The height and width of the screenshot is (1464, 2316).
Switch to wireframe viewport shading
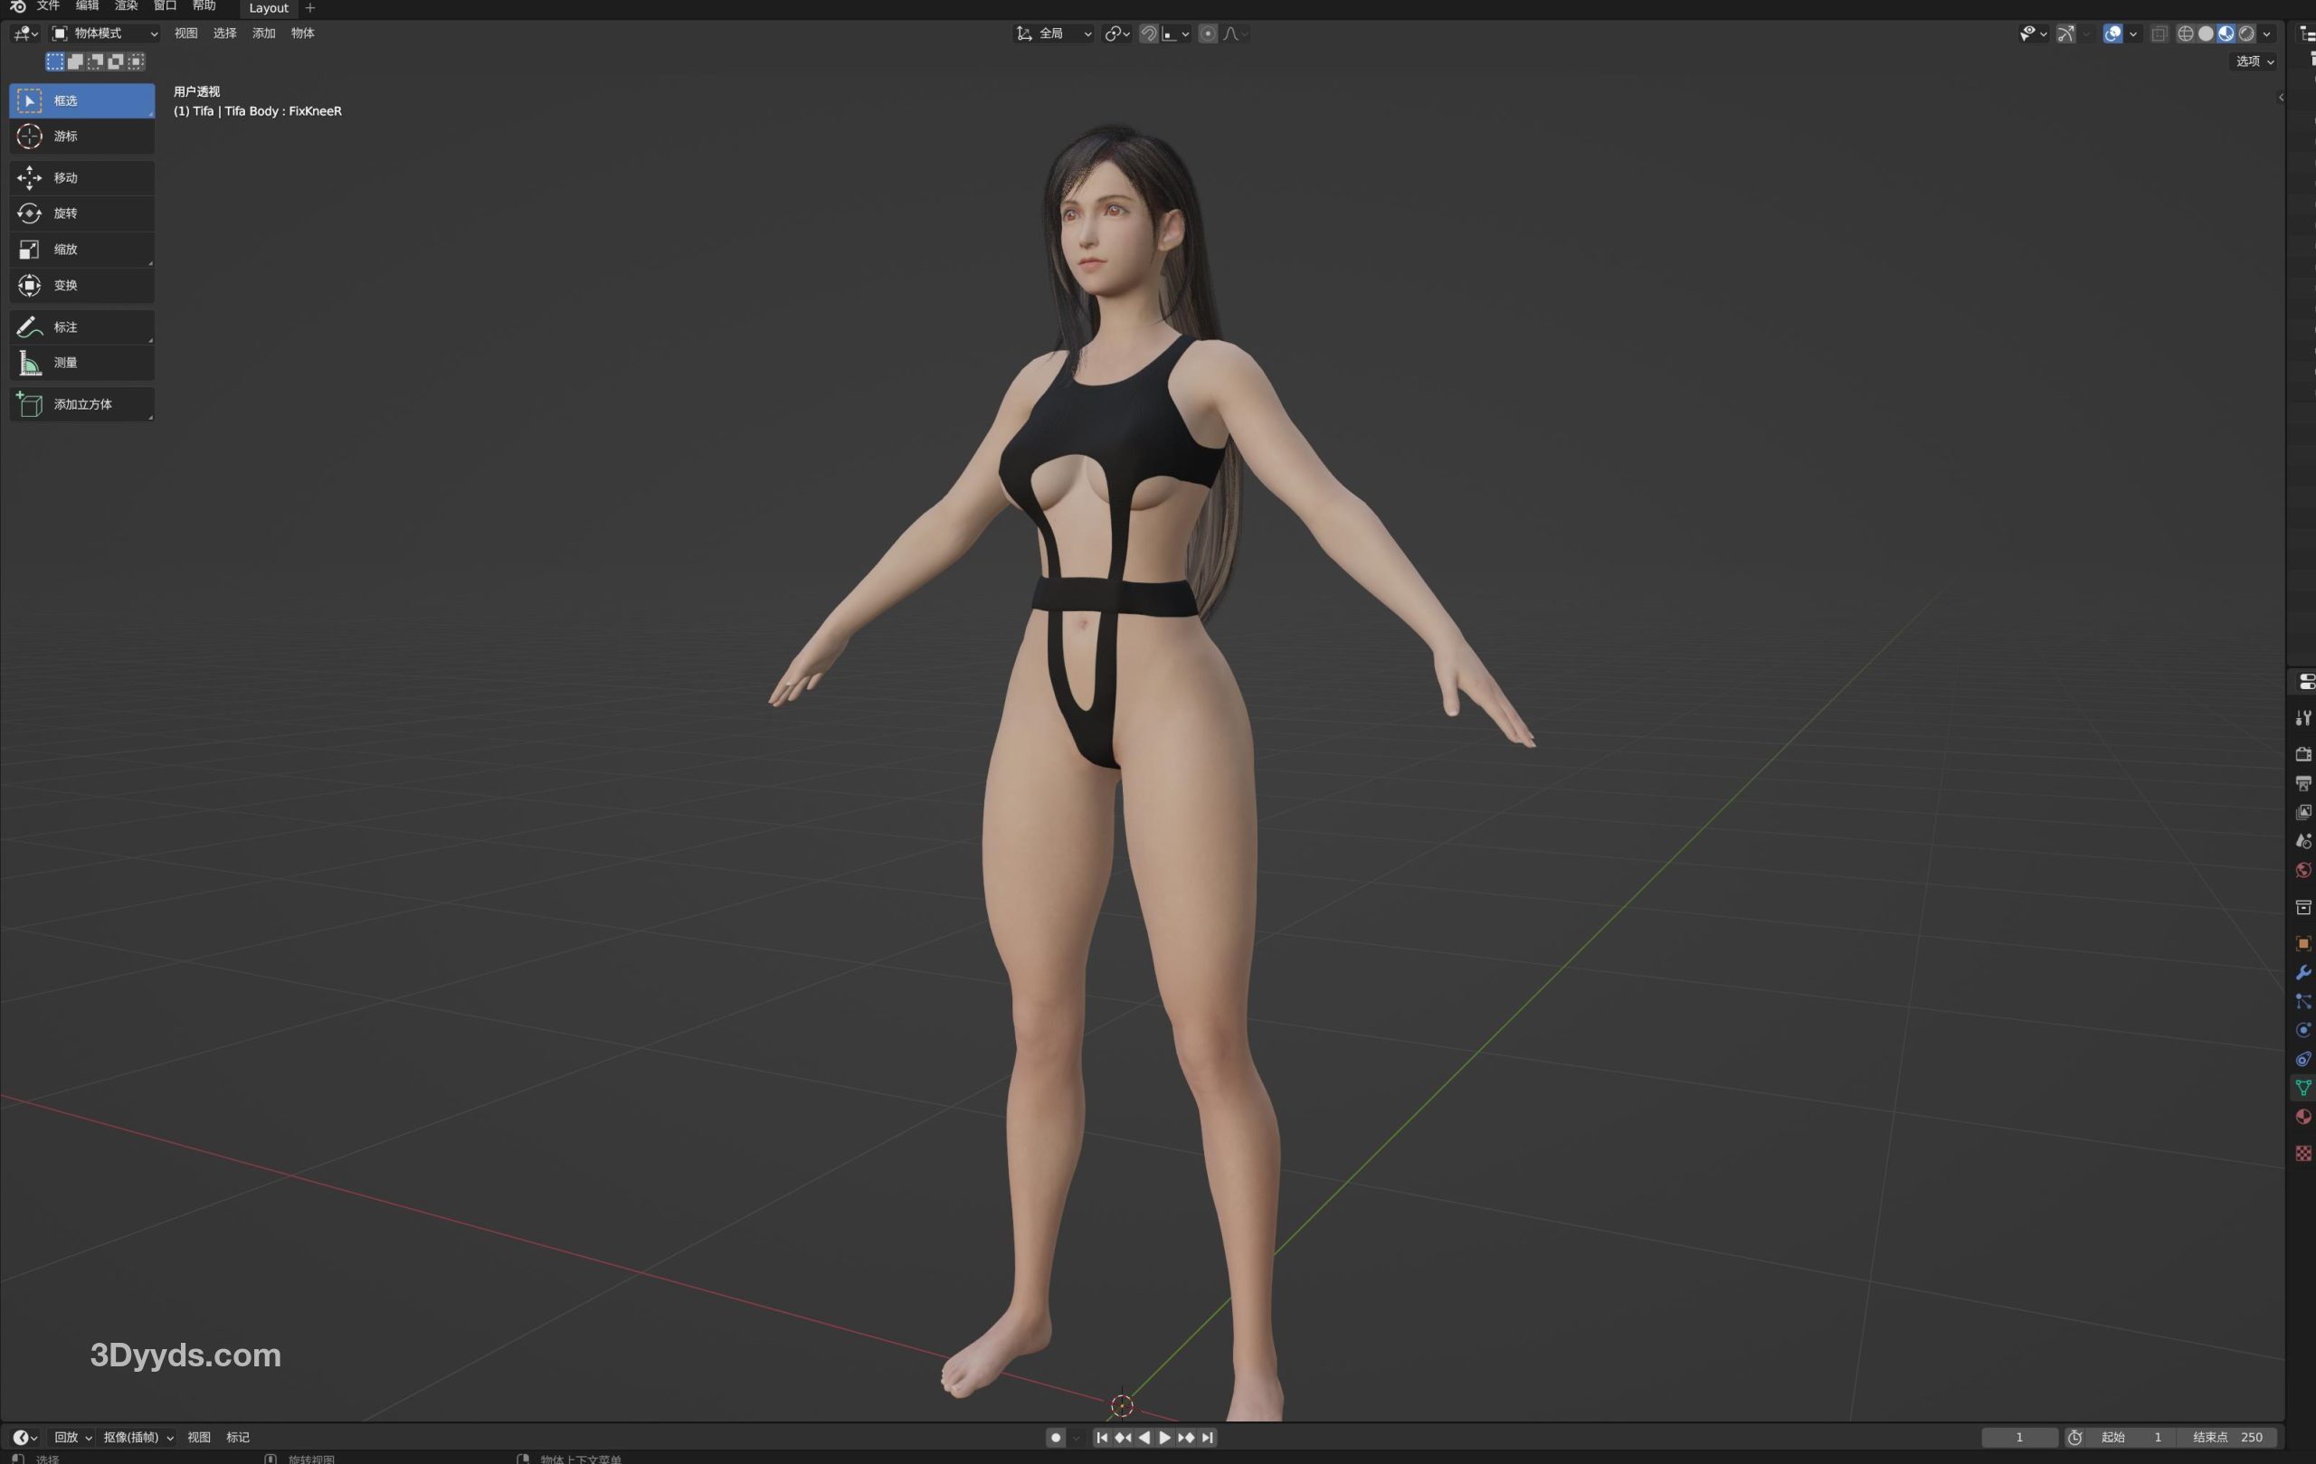click(2185, 33)
